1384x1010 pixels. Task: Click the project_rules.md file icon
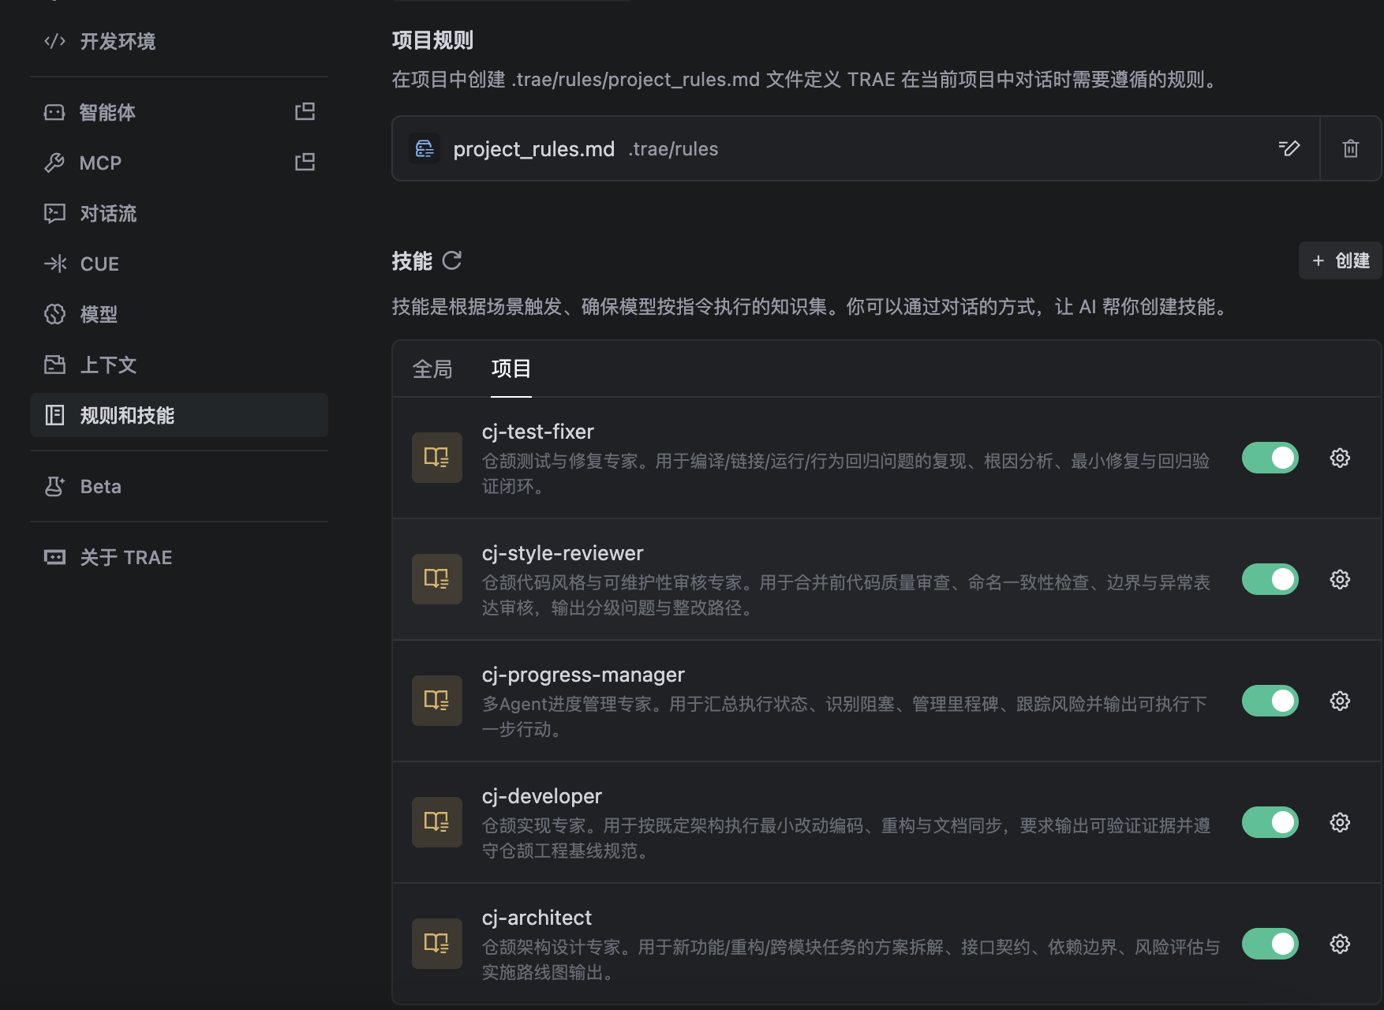(x=425, y=148)
